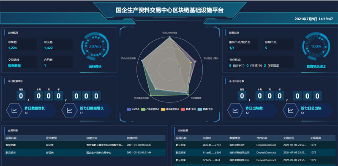Viewport: 338px width, 166px height.
Task: Toggle 移动底层节点 legend entry
Action: 170,110
